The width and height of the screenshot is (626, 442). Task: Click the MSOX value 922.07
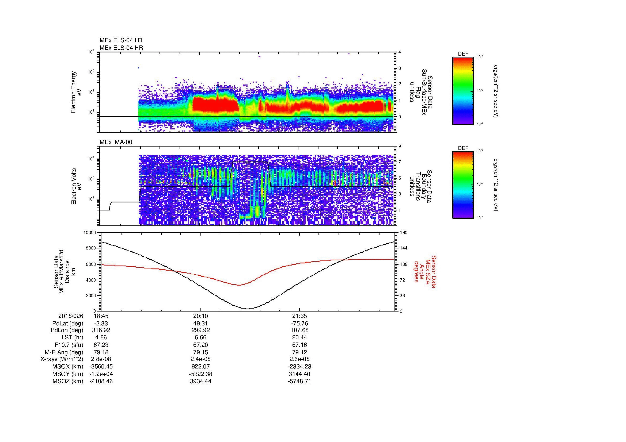coord(201,367)
